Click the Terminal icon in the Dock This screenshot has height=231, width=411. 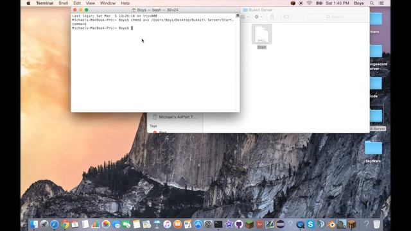tap(218, 225)
